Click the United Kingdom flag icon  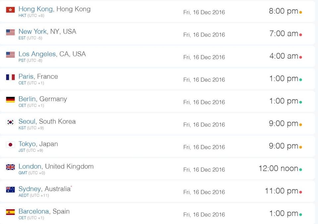pyautogui.click(x=10, y=167)
